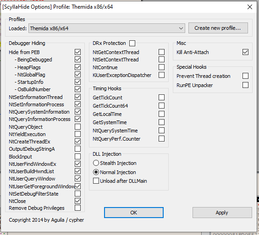Click the DLL Injection group label
Viewport: 259px width, 235px height.
107,154
